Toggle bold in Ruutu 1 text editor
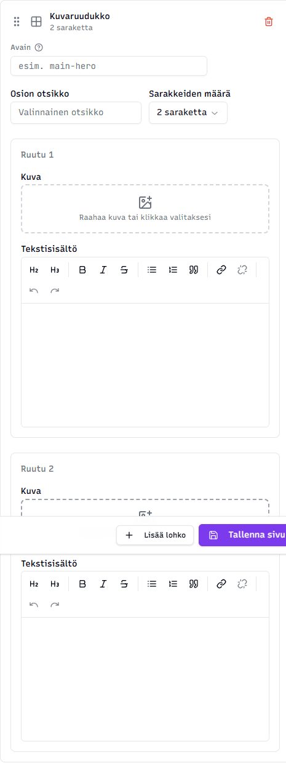Screen dimensions: 286x763 click(x=82, y=270)
